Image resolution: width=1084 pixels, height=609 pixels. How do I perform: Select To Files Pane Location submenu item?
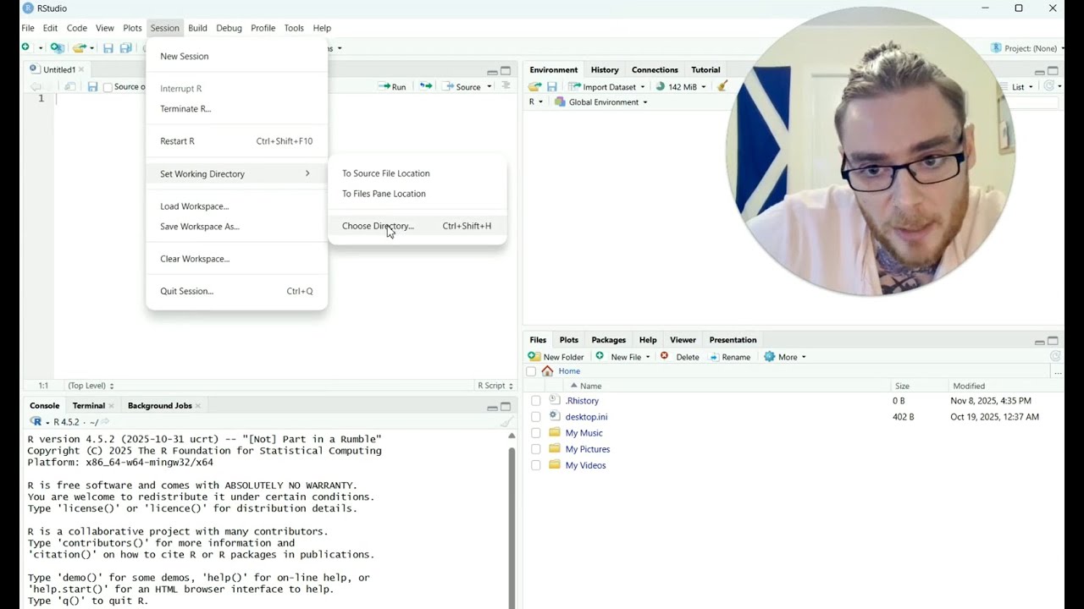pos(417,194)
